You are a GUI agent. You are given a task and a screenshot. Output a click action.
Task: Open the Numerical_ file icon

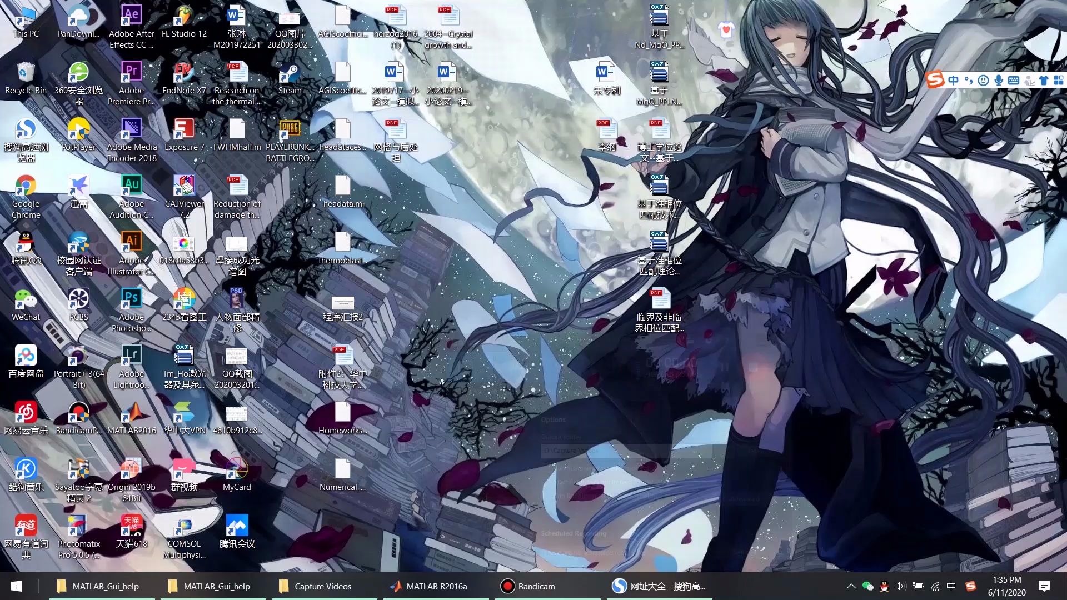pos(342,476)
